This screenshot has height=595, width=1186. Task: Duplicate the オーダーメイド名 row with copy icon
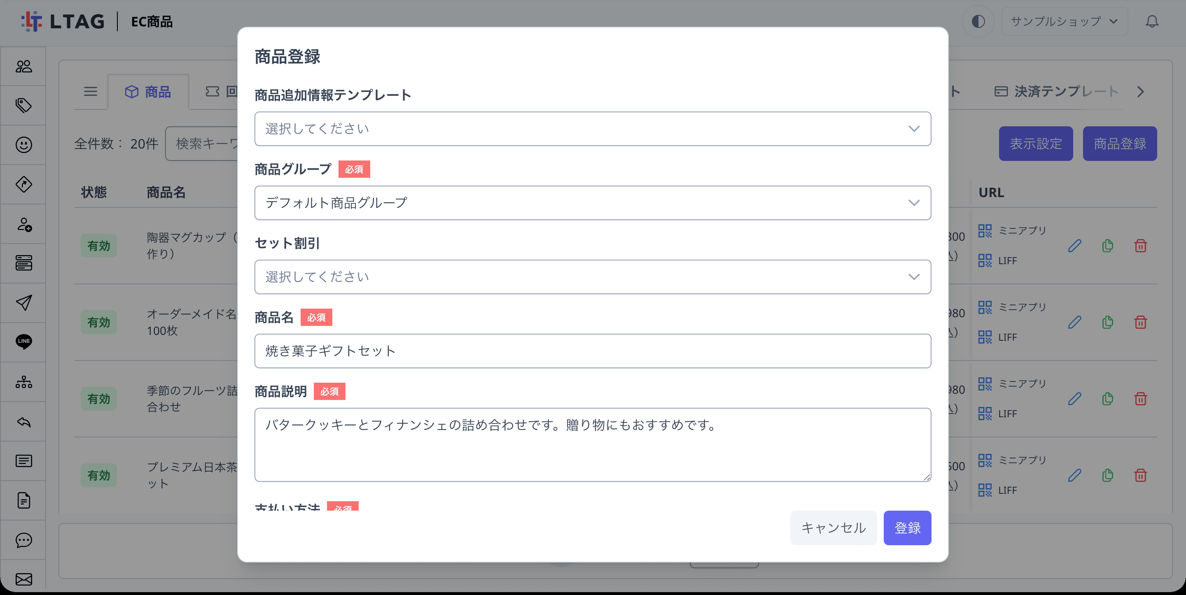[x=1108, y=322]
